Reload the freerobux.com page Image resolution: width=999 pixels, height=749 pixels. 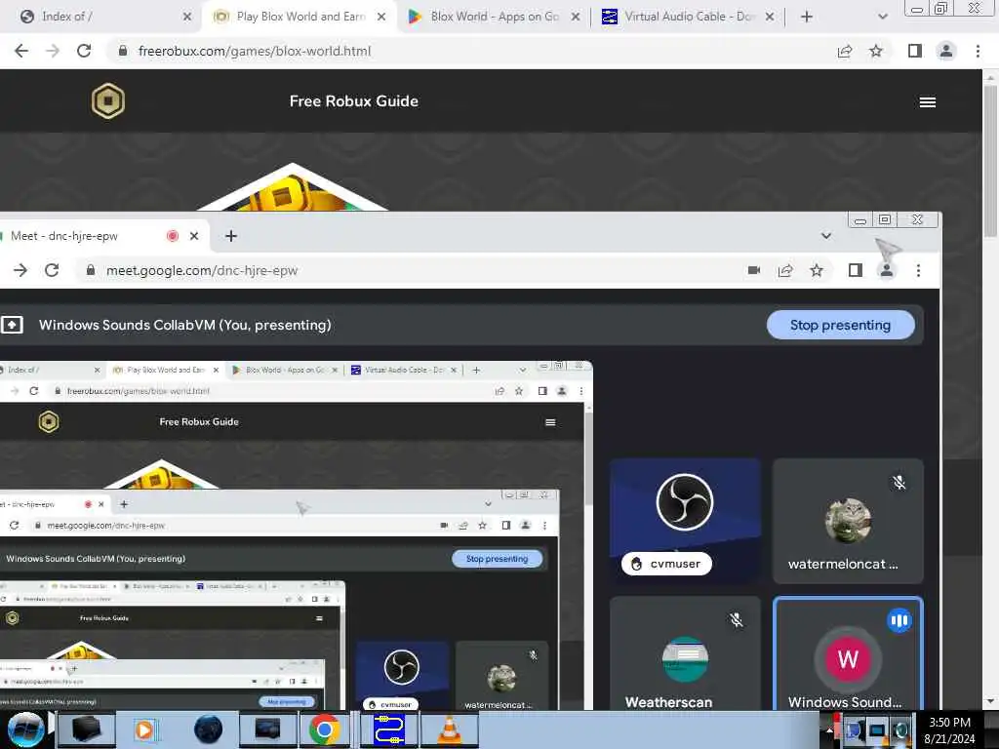pos(84,51)
